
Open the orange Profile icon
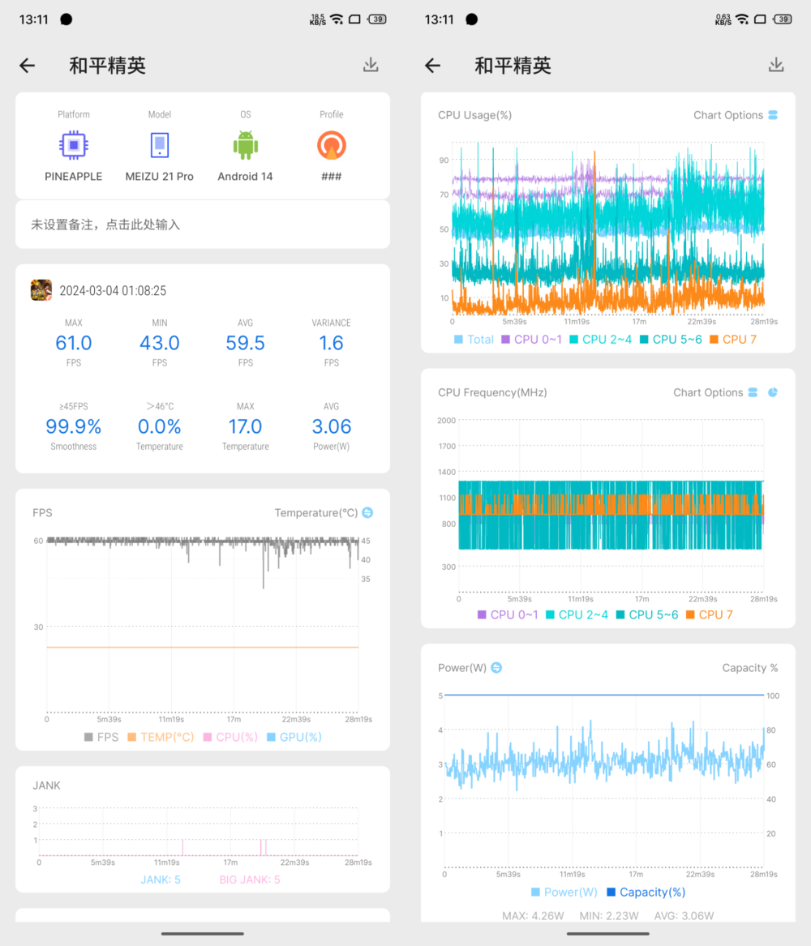[331, 145]
